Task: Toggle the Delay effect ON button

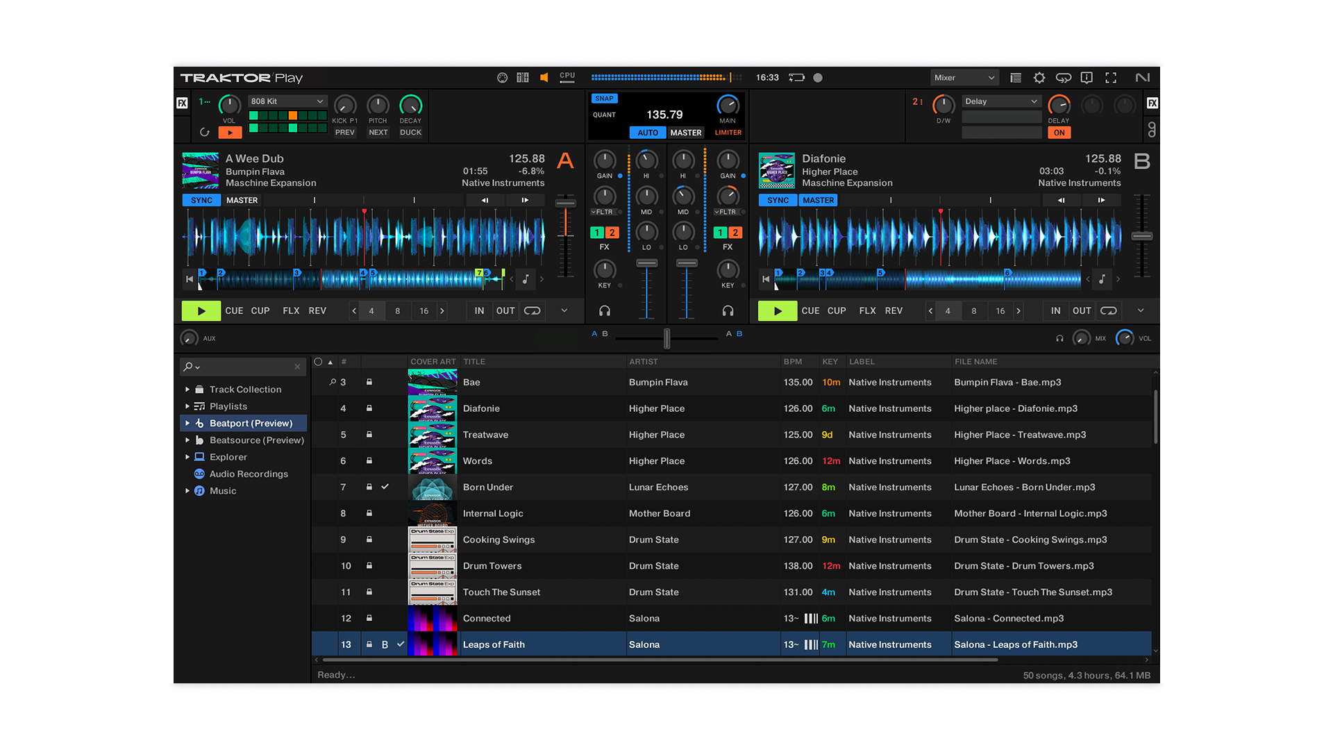Action: pos(1059,132)
